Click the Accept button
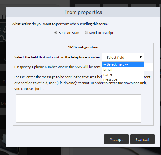Viewport: 161px width, 155px height. (x=116, y=139)
